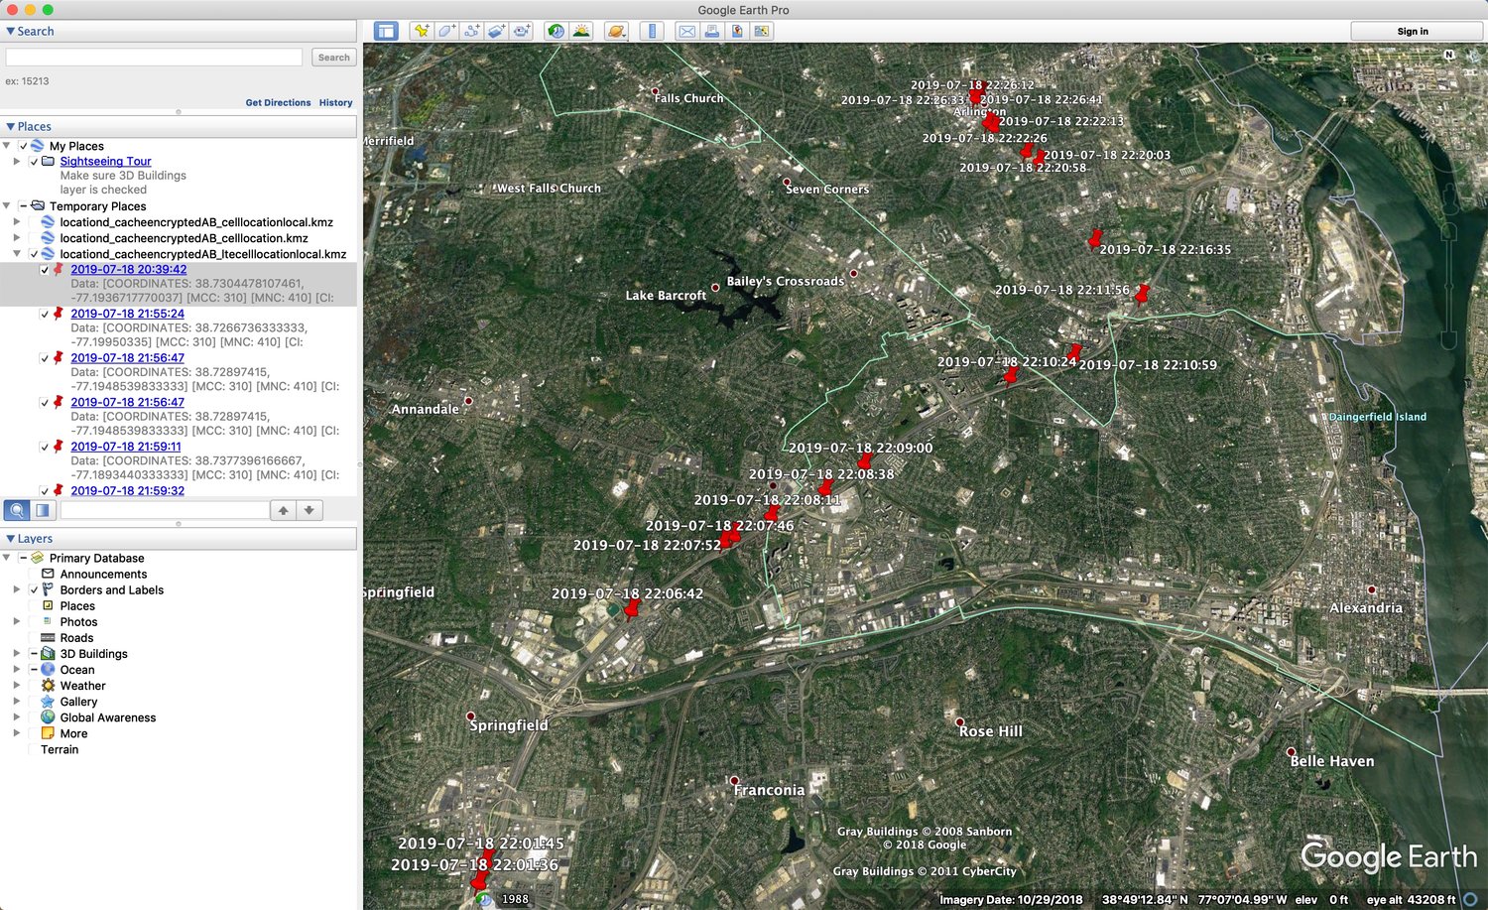Image resolution: width=1488 pixels, height=910 pixels.
Task: Uncheck the ltecelllocationlocal.kmz checkbox
Action: pyautogui.click(x=34, y=254)
